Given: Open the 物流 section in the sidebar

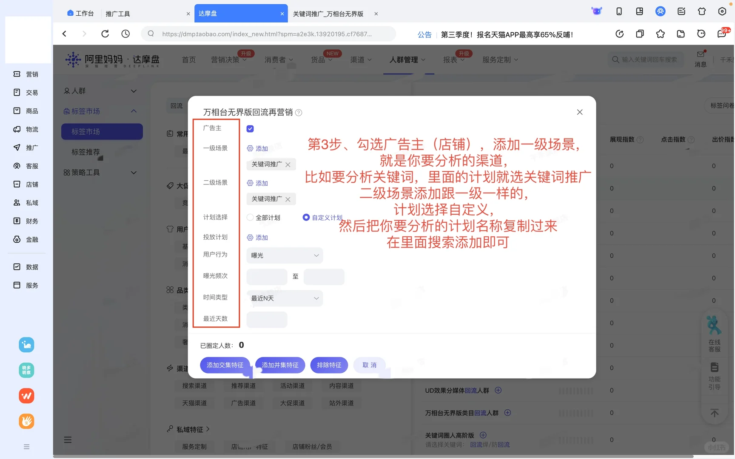Looking at the screenshot, I should [26, 129].
